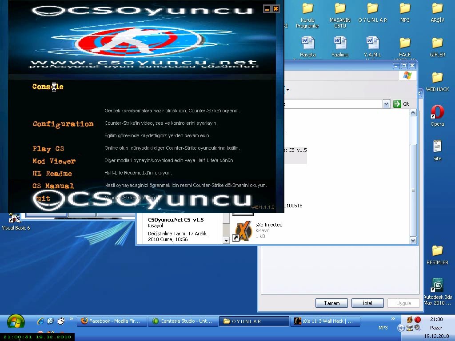
Task: Click MP3 toolbar label on taskbar
Action: pos(383,328)
